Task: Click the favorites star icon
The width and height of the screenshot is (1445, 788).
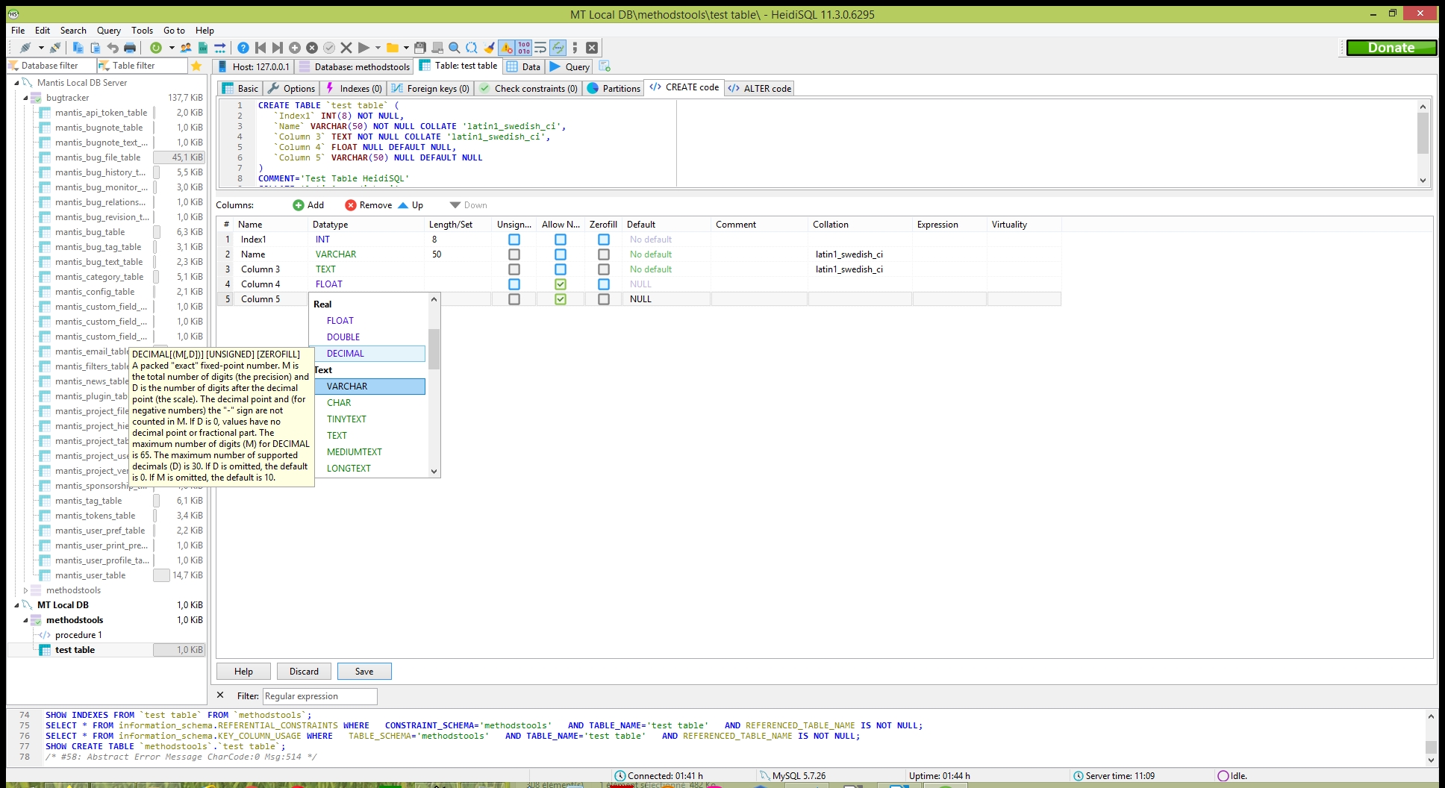Action: coord(196,66)
